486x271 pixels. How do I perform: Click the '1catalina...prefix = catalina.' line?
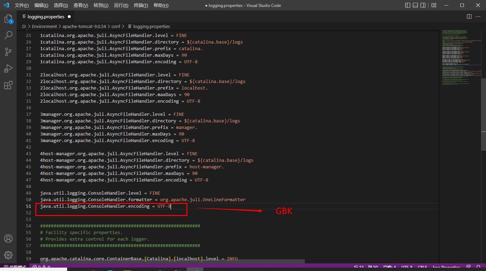tap(121, 49)
